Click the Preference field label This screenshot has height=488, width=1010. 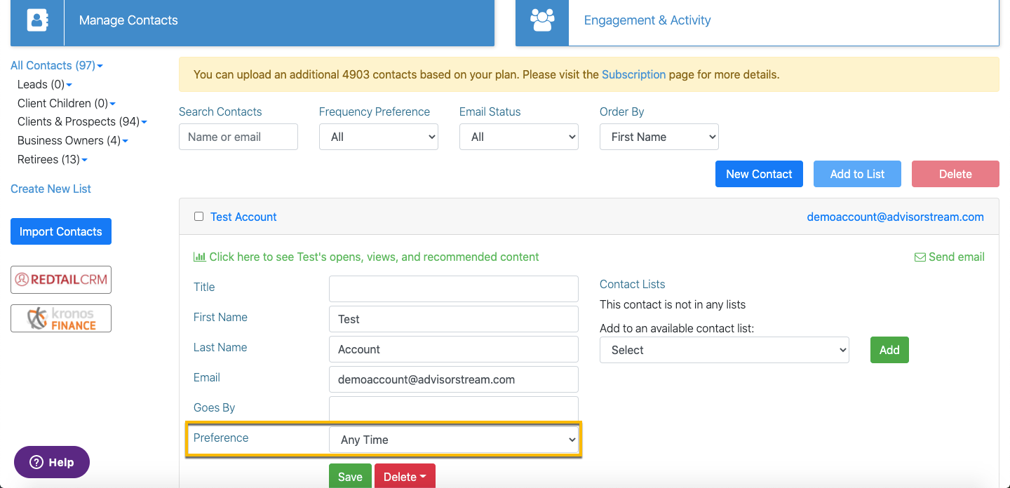[221, 438]
